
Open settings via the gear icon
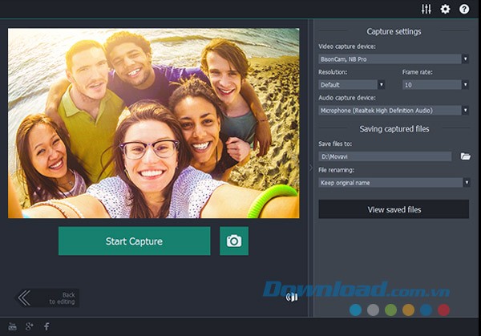(x=446, y=9)
